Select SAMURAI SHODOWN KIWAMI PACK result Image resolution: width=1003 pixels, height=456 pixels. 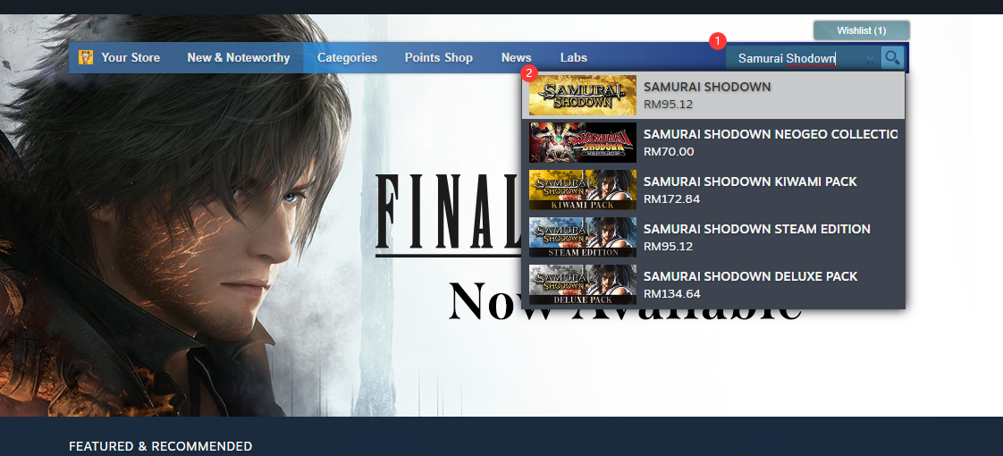coord(713,190)
